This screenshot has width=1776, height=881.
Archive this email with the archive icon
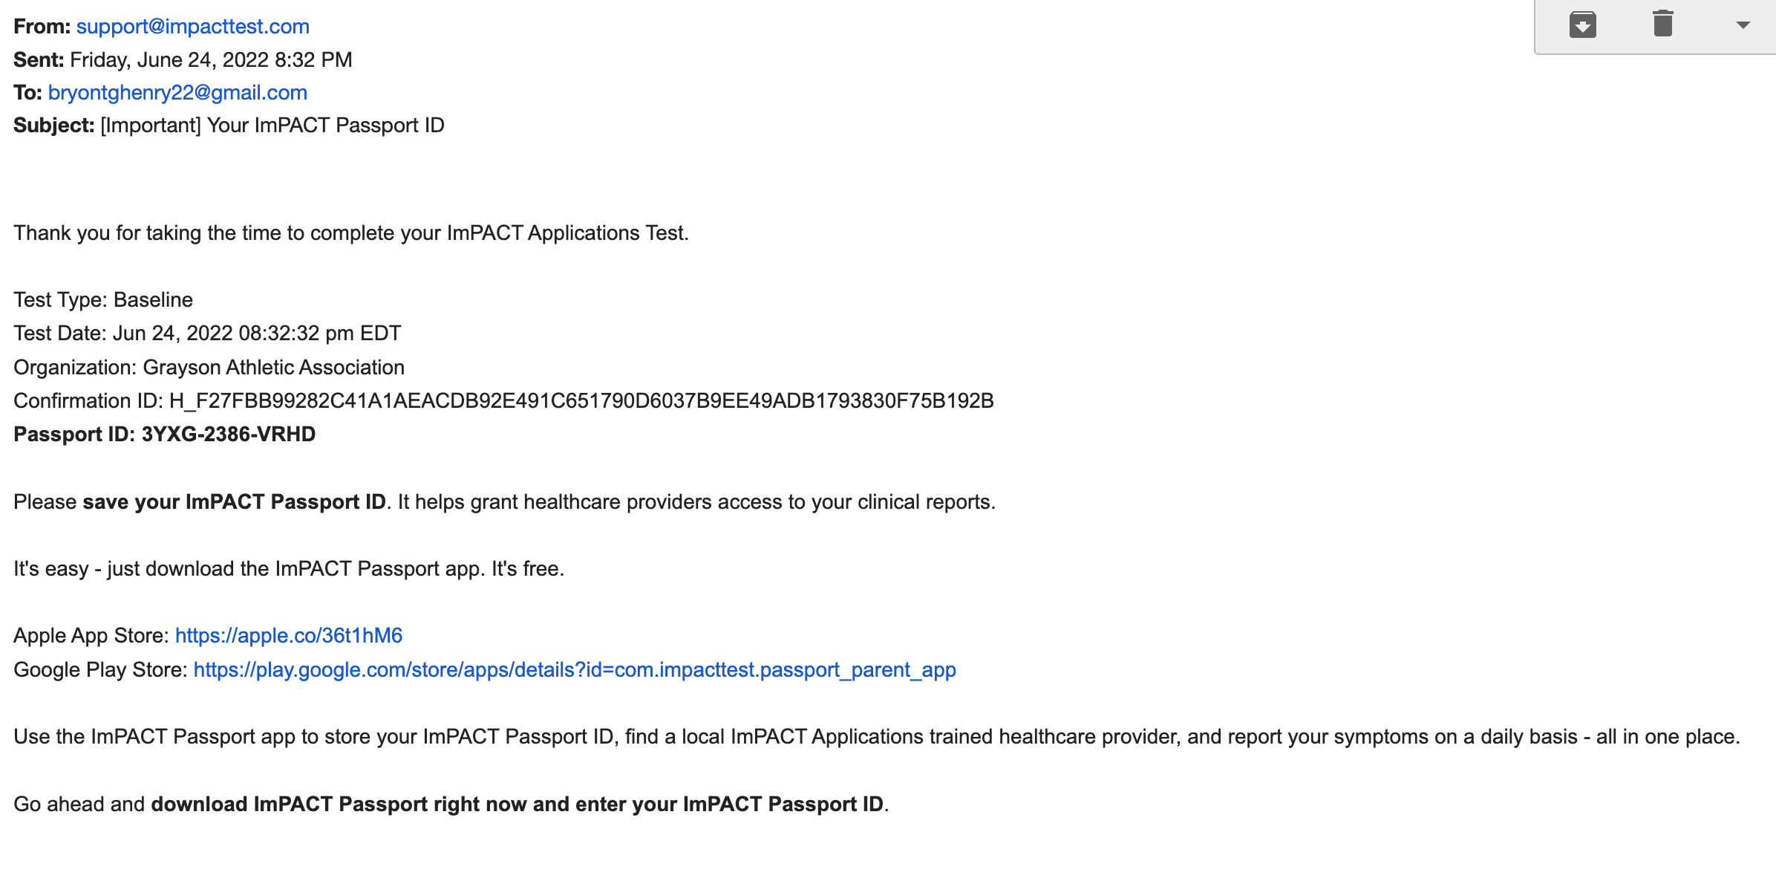pyautogui.click(x=1583, y=25)
